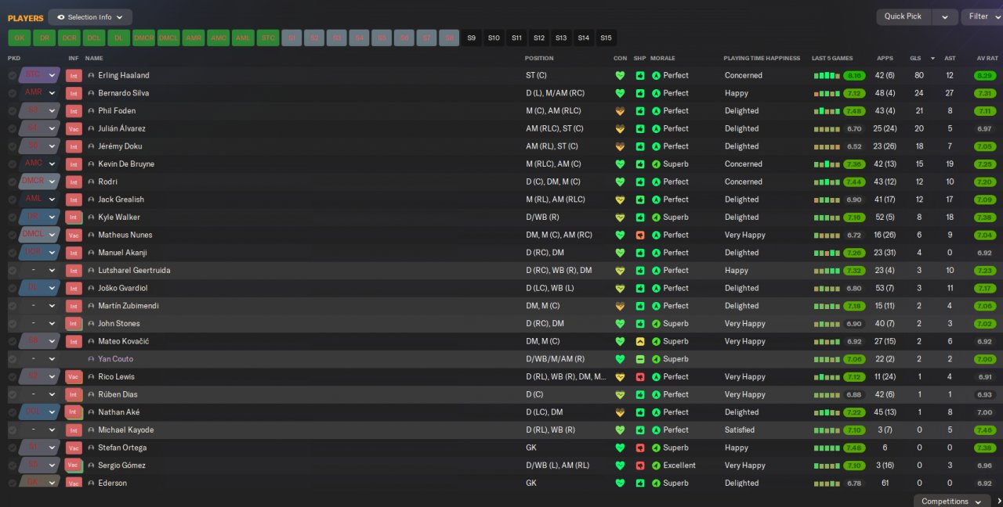Toggle the pick checkmark for Rúben Dias
1003x507 pixels.
coord(12,394)
